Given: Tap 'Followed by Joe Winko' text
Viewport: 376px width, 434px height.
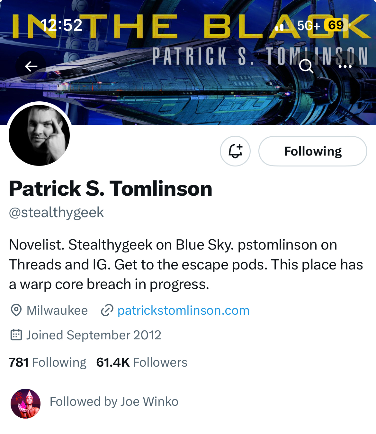Looking at the screenshot, I should coord(114,402).
